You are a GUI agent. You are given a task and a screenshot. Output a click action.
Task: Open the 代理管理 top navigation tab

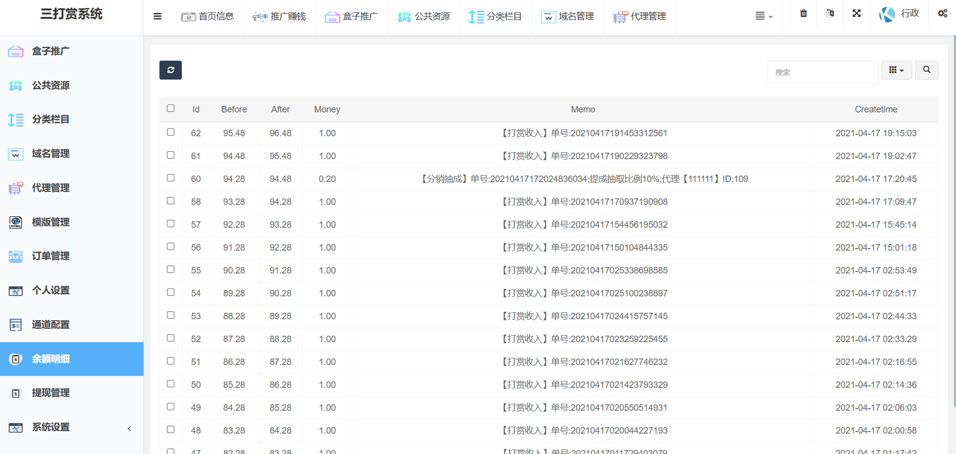640,16
